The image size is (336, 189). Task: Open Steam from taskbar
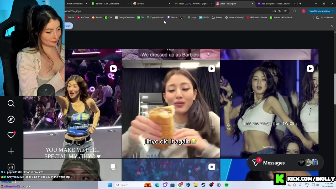tap(203, 185)
